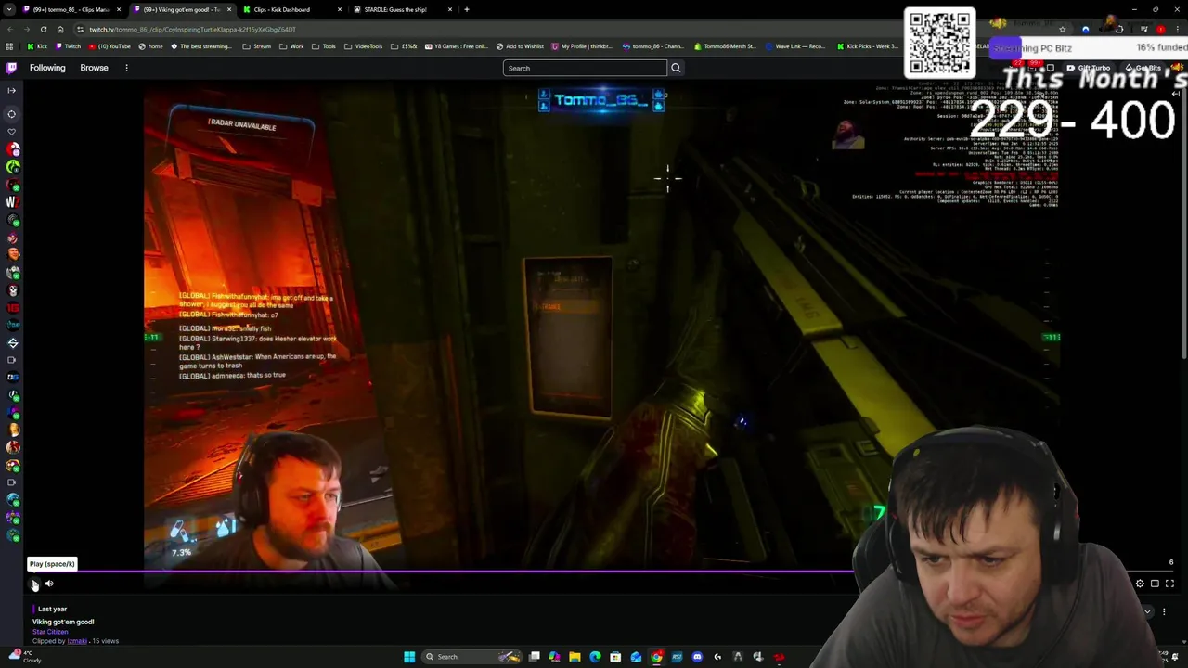Open the Work bookmarks folder
This screenshot has height=668, width=1188.
tap(291, 46)
